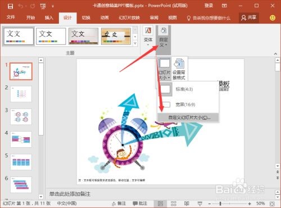
Task: Click the Fit slide to window icon
Action: pyautogui.click(x=272, y=204)
